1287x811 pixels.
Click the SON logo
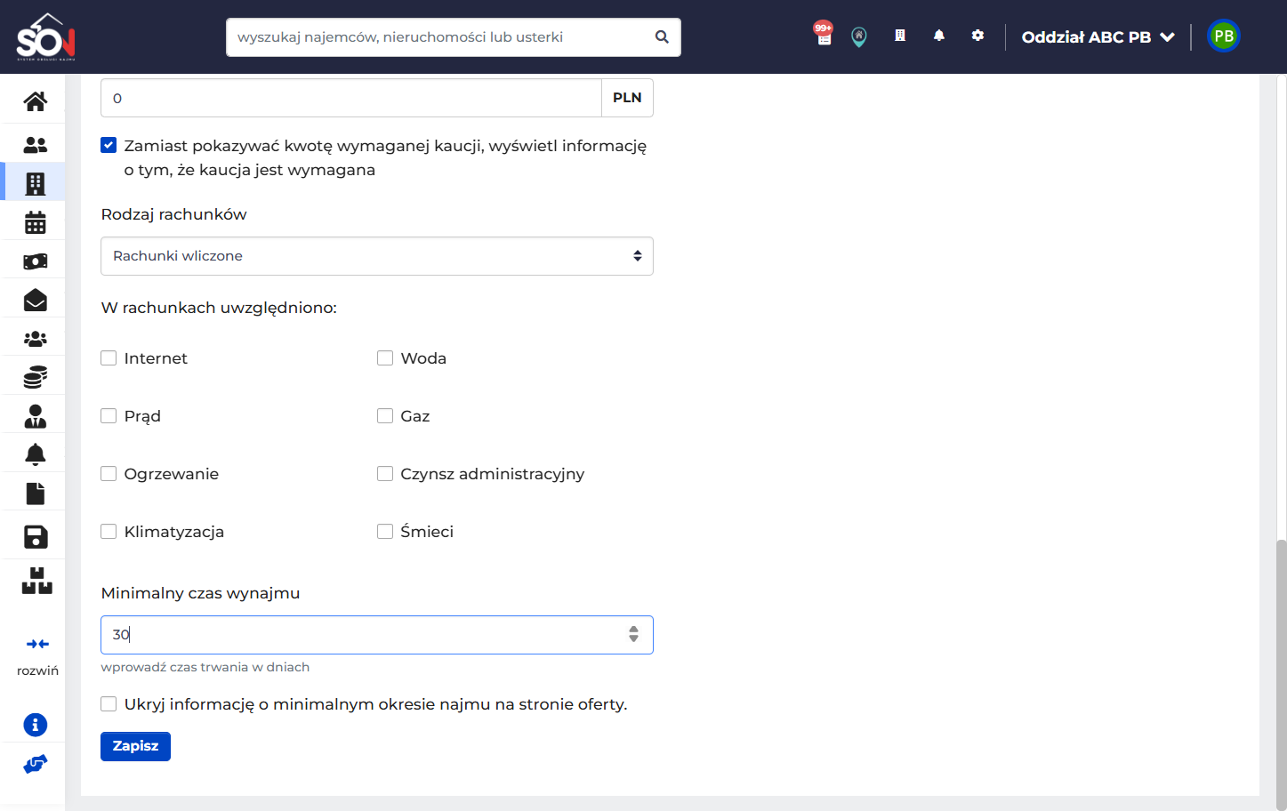point(46,36)
